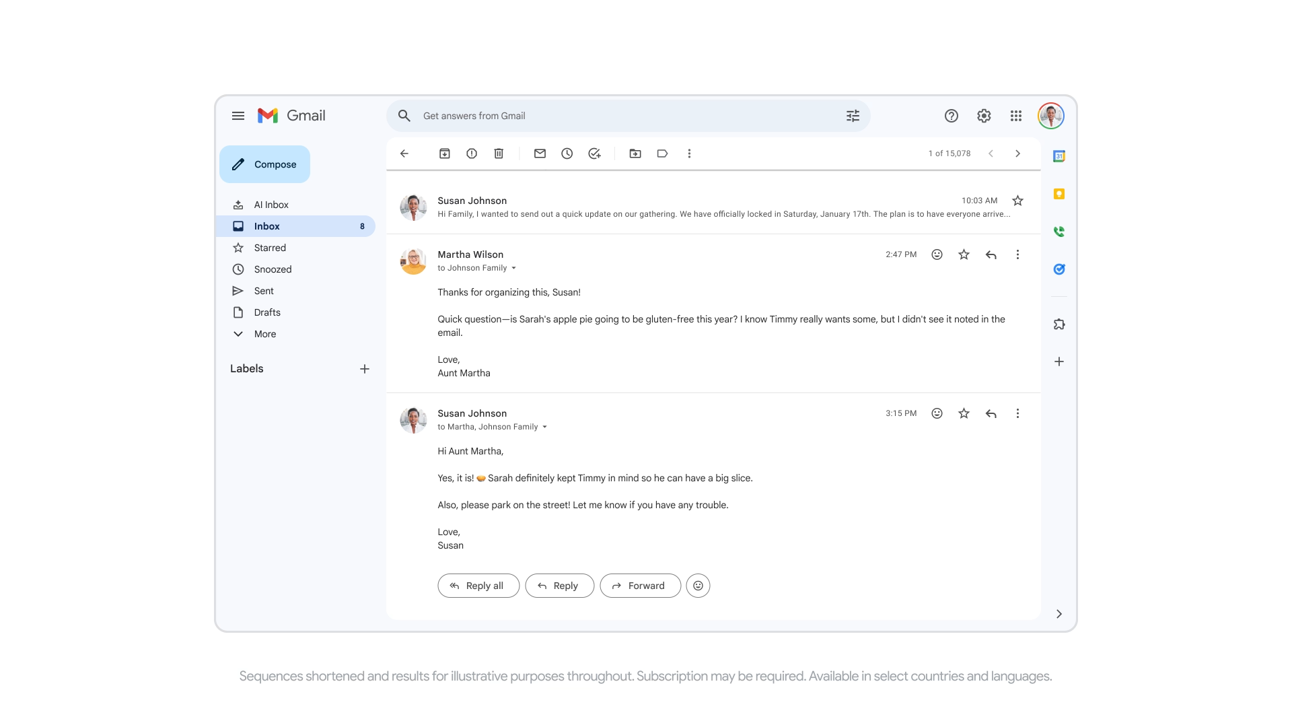Viewport: 1292px width, 727px height.
Task: Forward Susan's latest message
Action: pyautogui.click(x=640, y=586)
